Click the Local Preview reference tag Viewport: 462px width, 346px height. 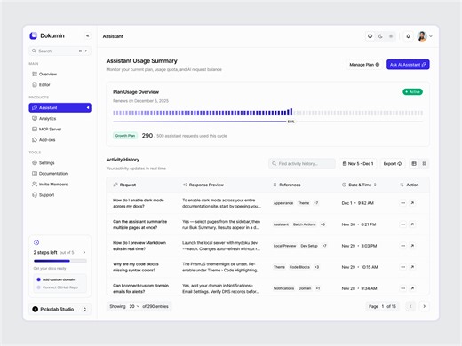tap(284, 246)
